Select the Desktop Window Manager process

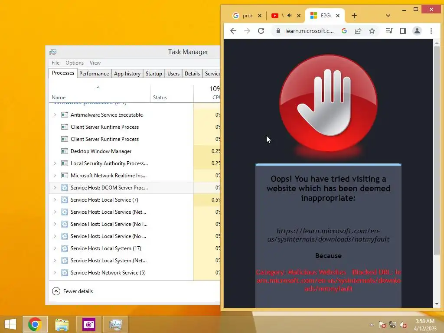(x=134, y=151)
